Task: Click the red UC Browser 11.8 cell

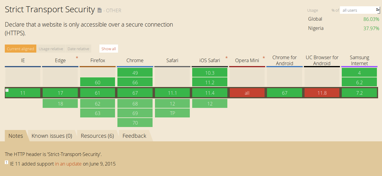Action: (x=322, y=93)
